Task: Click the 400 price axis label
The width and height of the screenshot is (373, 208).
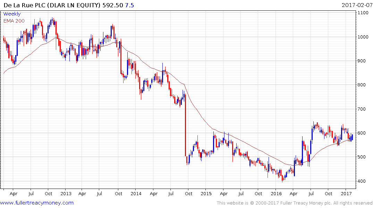Action: click(x=362, y=181)
